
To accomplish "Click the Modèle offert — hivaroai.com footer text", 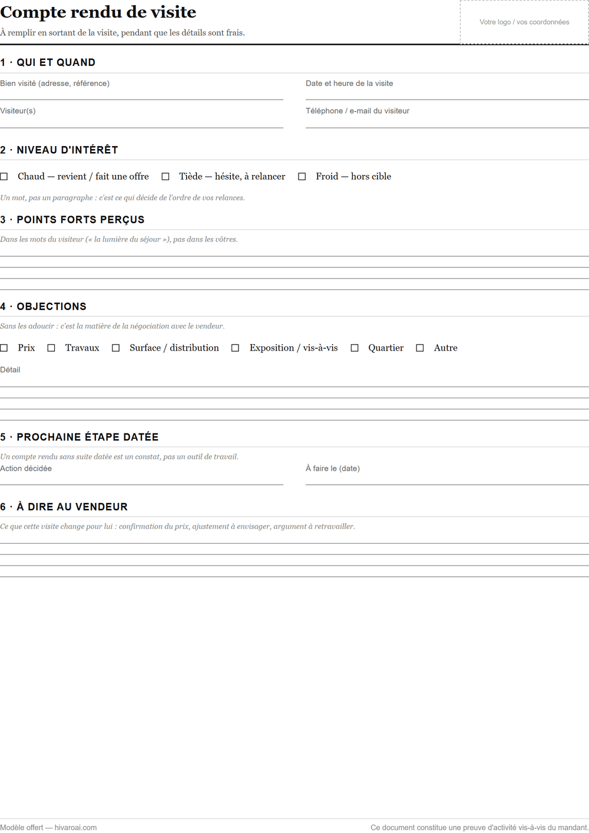I will 48,827.
